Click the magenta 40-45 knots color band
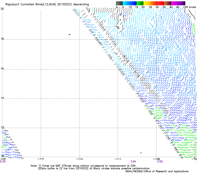Viewport: 197px width, 173px height. pyautogui.click(x=175, y=3)
